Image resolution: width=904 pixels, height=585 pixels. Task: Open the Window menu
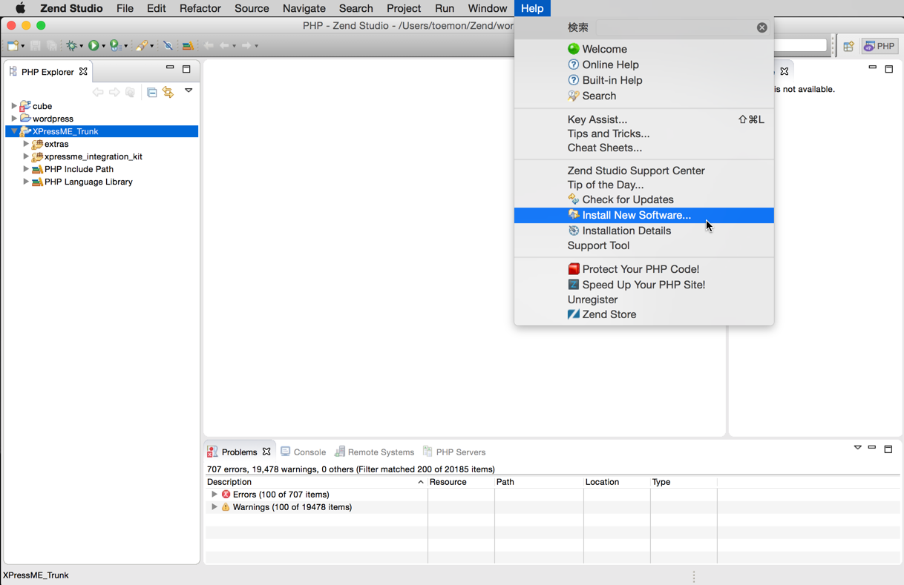pyautogui.click(x=488, y=8)
